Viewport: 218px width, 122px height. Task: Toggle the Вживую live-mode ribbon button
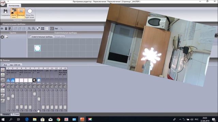click(21, 13)
